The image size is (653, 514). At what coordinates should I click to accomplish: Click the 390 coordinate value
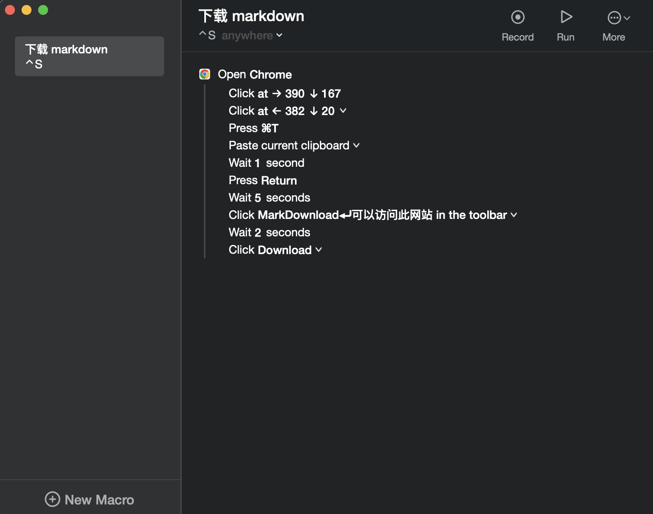(295, 94)
